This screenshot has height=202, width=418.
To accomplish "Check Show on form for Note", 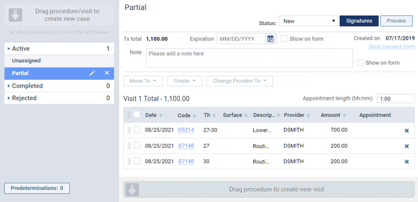I will point(360,63).
